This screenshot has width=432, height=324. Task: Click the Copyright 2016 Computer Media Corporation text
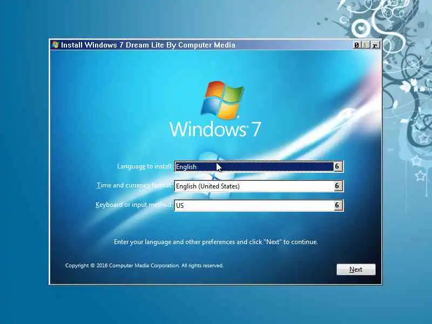(x=144, y=266)
